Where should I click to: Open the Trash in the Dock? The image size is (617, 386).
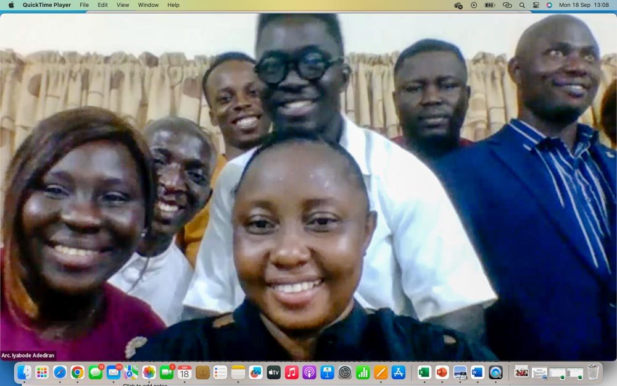pyautogui.click(x=592, y=372)
